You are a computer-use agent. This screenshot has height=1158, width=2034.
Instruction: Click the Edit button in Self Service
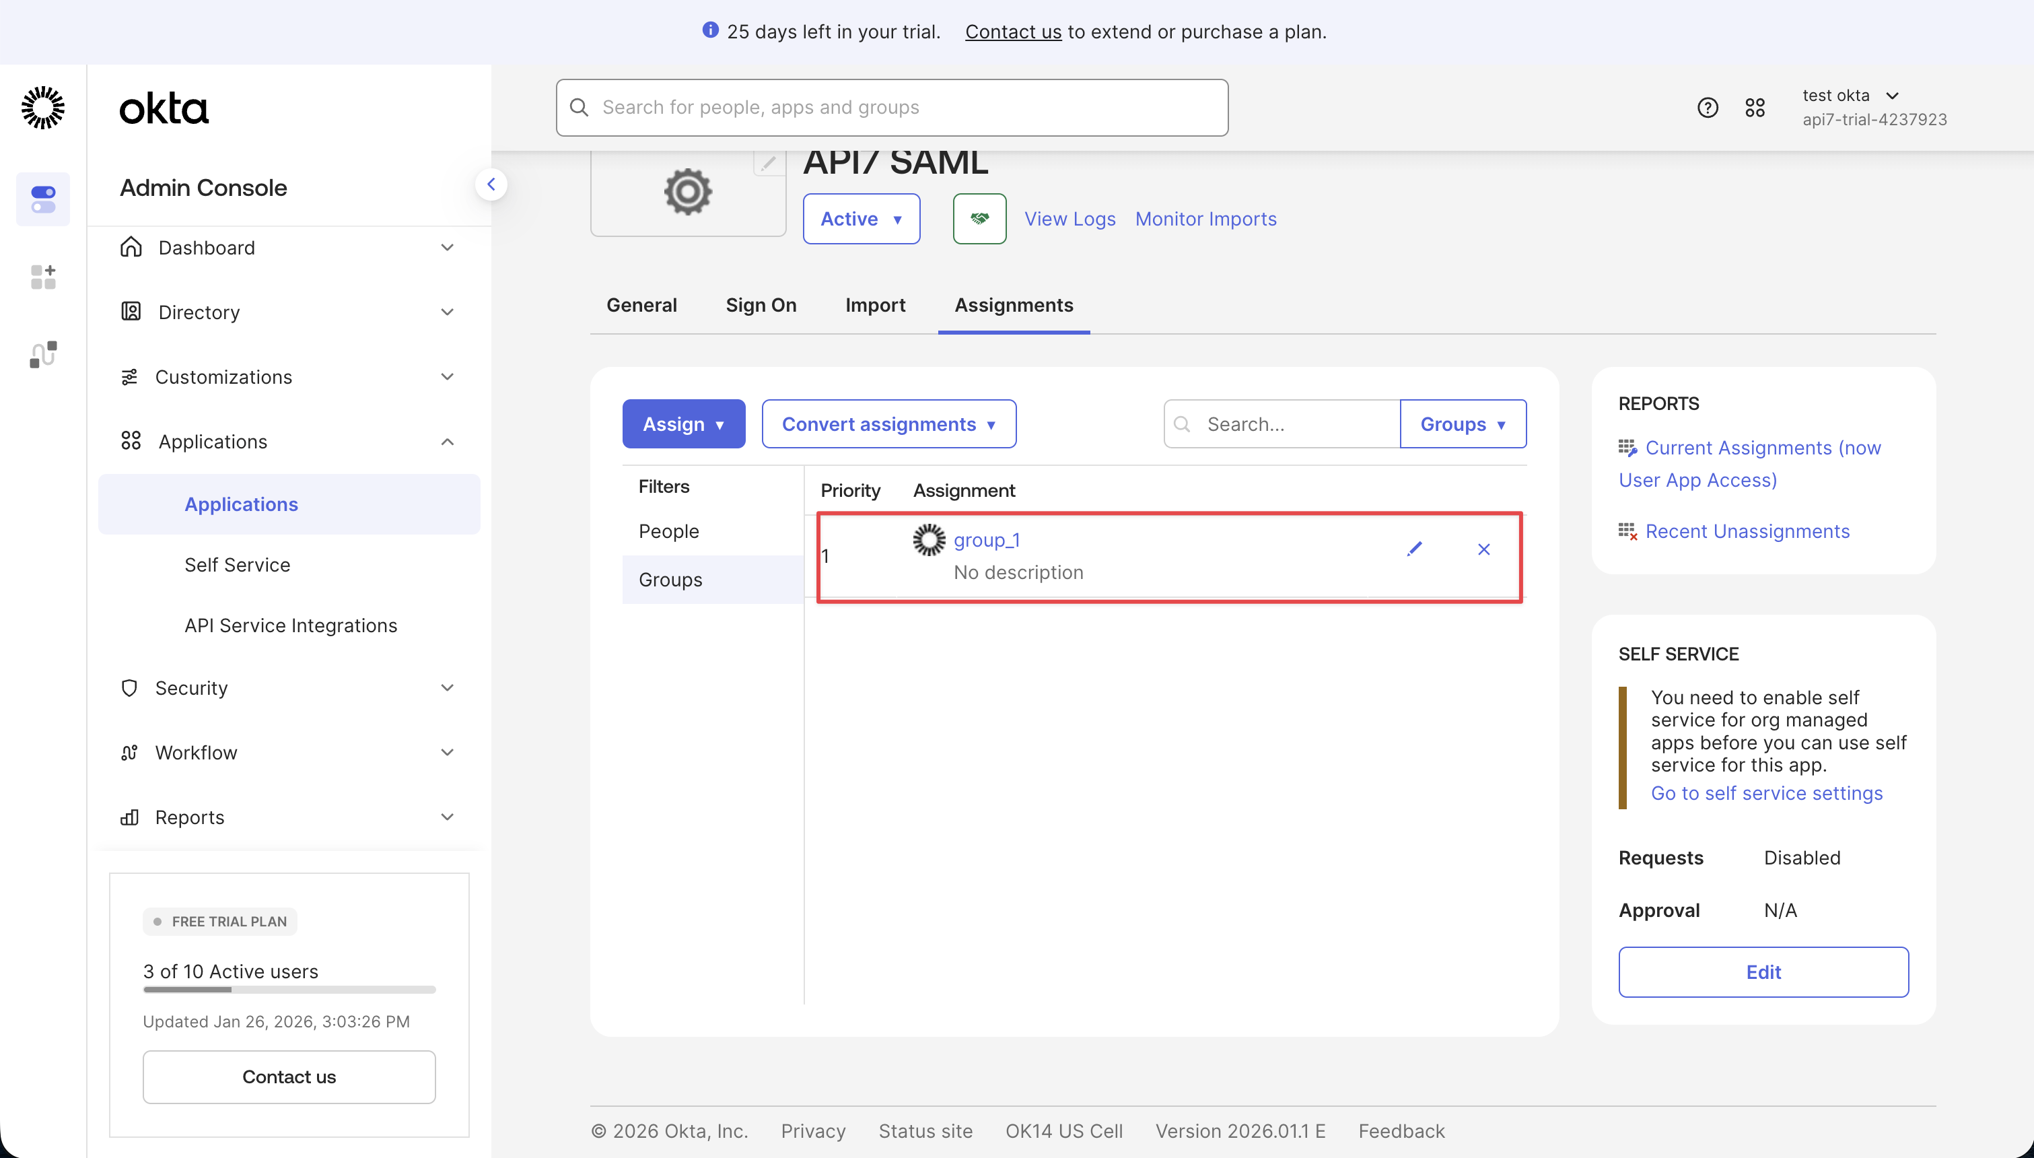[x=1763, y=972]
